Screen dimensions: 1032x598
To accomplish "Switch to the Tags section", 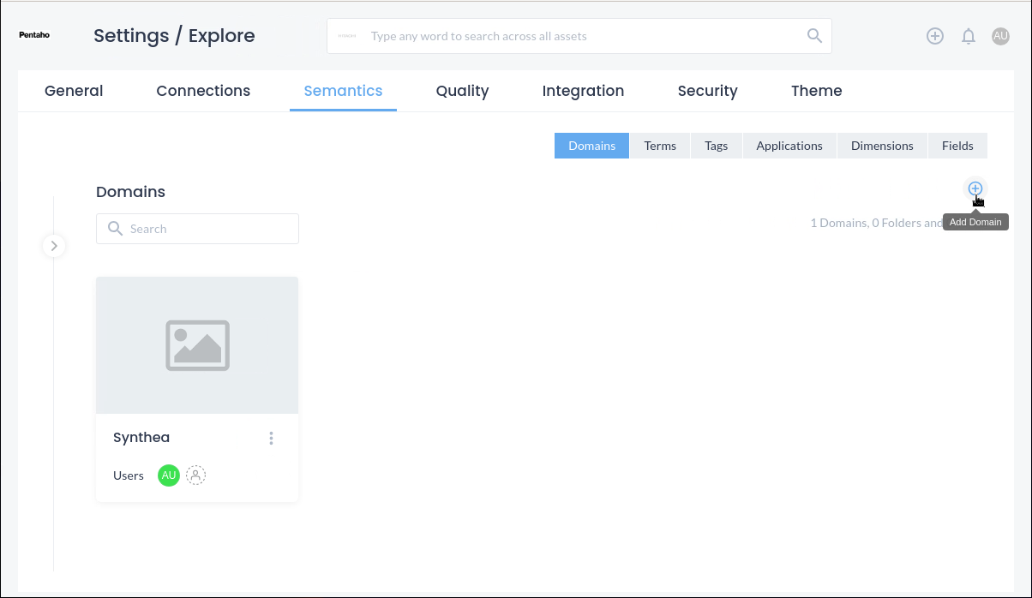I will [x=716, y=146].
